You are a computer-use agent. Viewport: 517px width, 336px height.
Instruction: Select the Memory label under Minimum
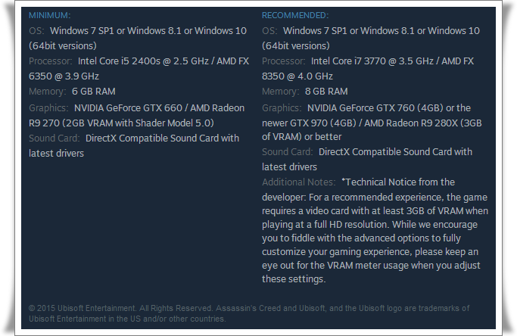pos(48,92)
